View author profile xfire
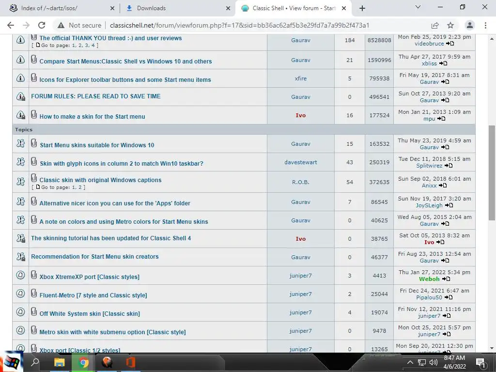Screen dimensions: 496x372 coord(300,78)
